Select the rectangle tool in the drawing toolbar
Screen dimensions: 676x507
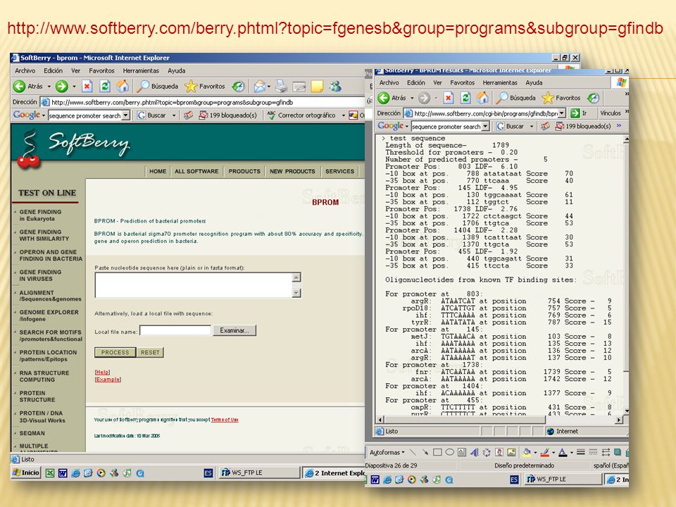point(437,452)
